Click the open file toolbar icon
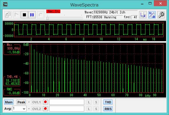This screenshot has width=169, height=115. [8, 15]
